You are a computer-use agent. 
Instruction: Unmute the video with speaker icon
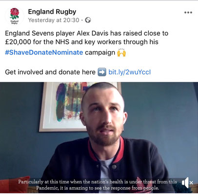coord(185,183)
